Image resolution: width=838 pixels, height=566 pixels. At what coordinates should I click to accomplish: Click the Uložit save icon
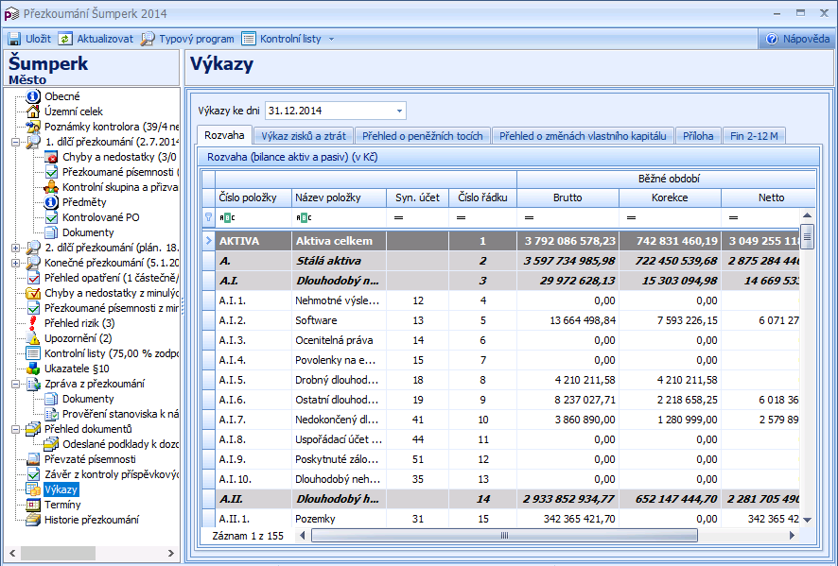coord(14,39)
